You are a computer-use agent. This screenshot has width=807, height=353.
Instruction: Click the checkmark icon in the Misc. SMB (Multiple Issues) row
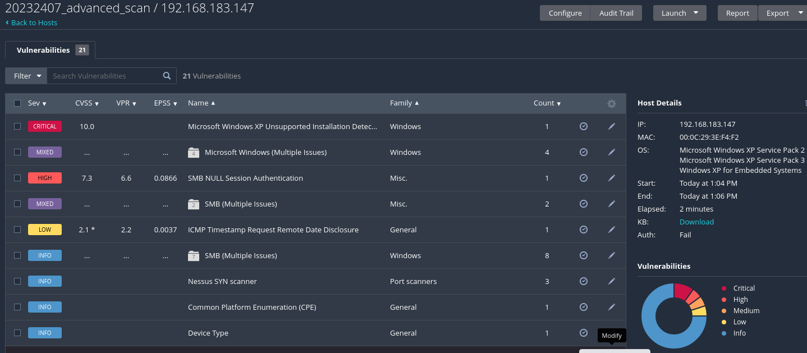coord(584,204)
